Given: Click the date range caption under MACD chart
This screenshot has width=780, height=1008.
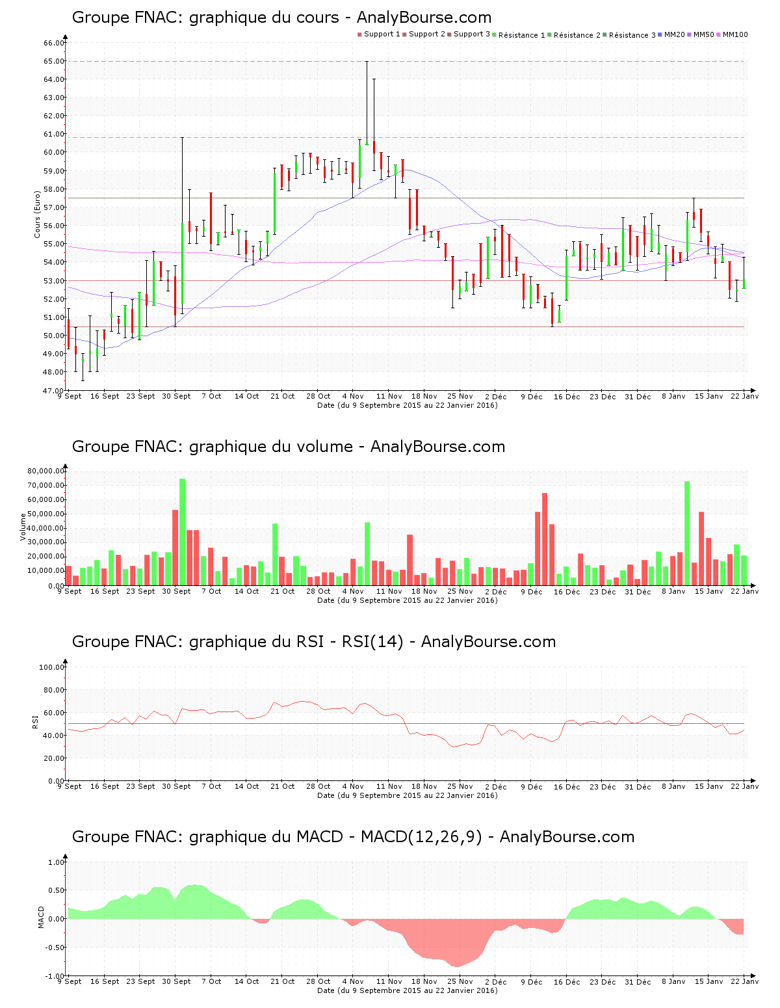Looking at the screenshot, I should pos(408,990).
